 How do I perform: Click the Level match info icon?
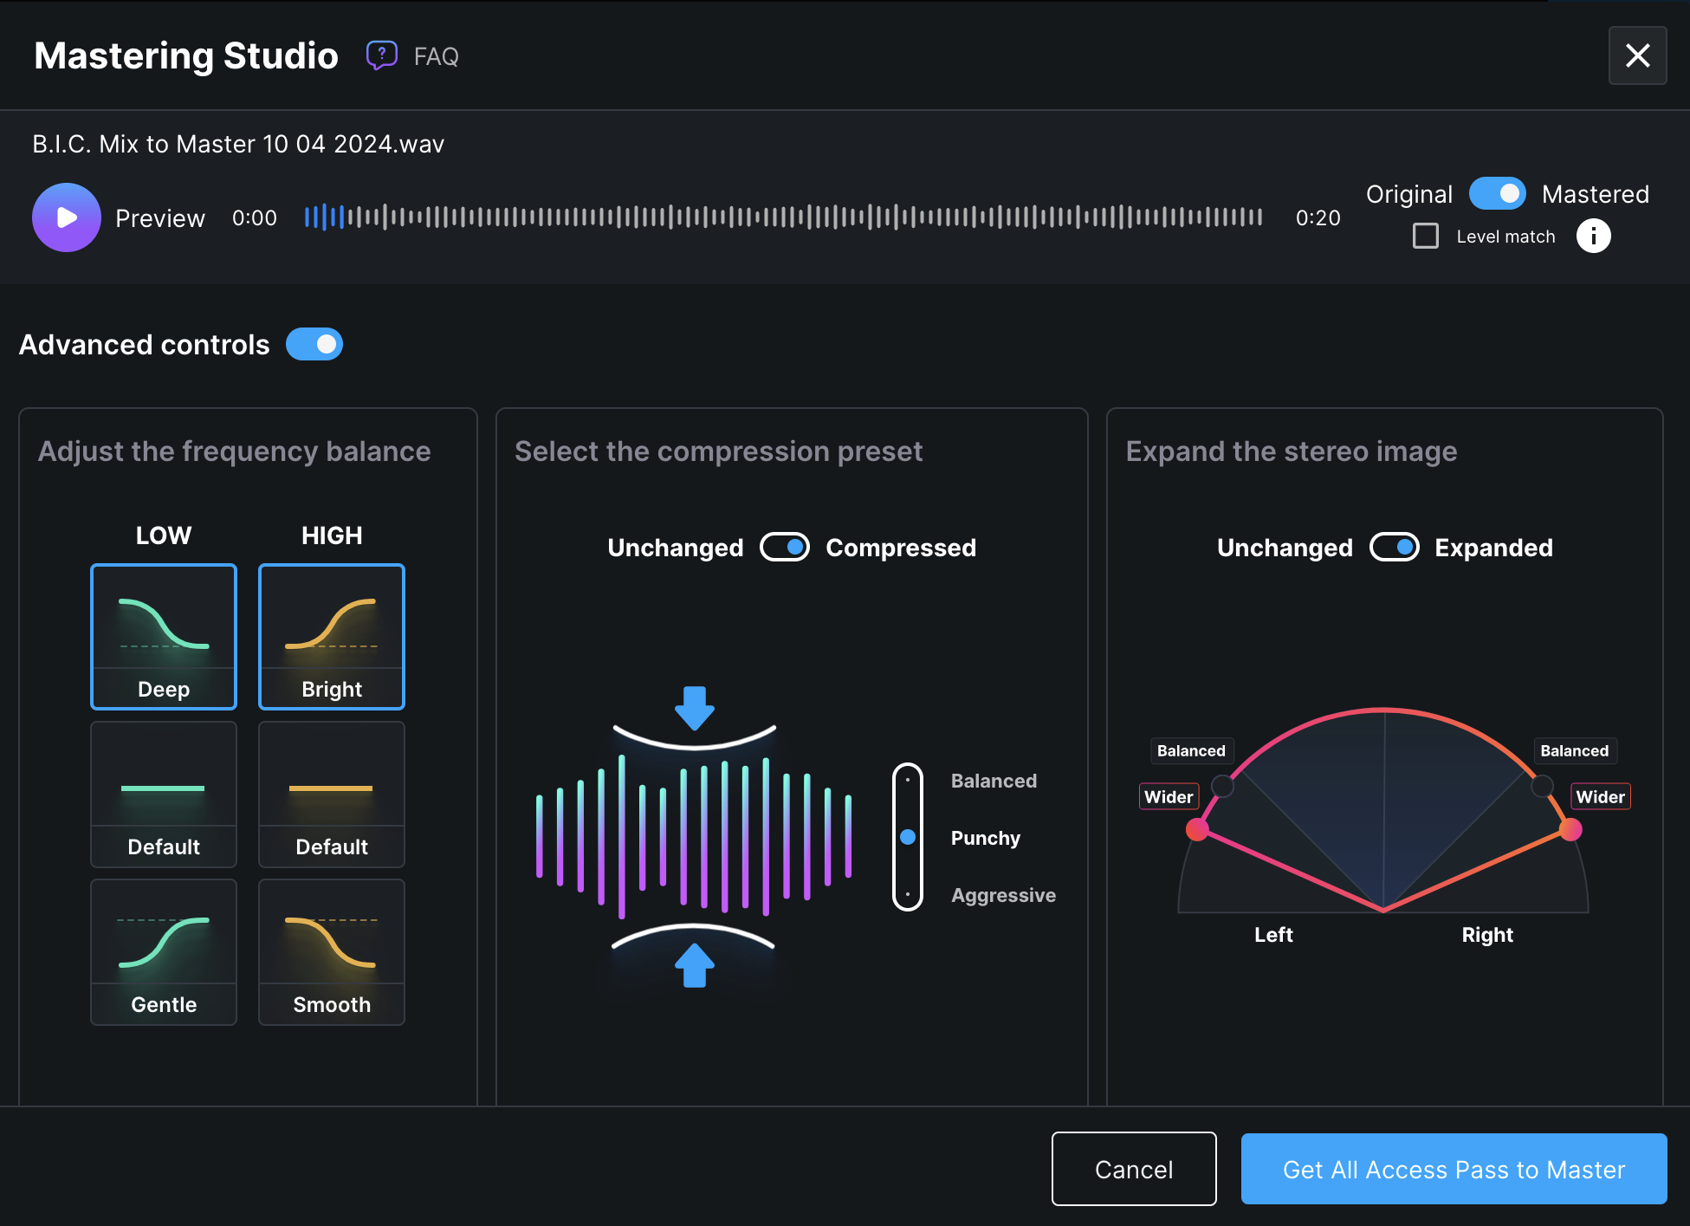tap(1593, 236)
